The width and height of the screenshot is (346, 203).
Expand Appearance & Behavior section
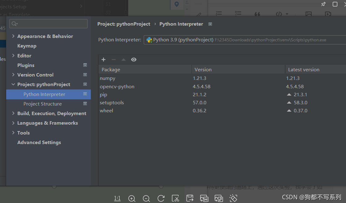pyautogui.click(x=13, y=36)
